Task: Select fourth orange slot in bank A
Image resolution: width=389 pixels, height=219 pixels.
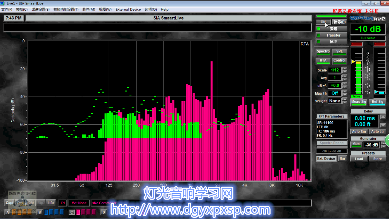Action: pyautogui.click(x=30, y=212)
